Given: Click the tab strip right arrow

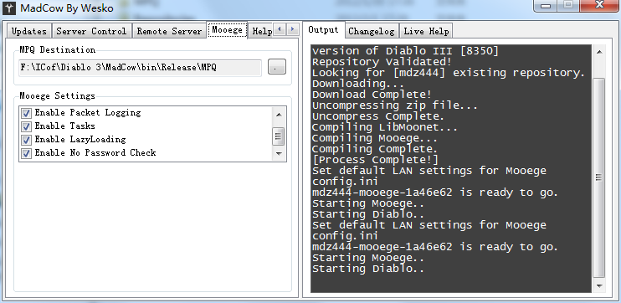Looking at the screenshot, I should [x=292, y=29].
